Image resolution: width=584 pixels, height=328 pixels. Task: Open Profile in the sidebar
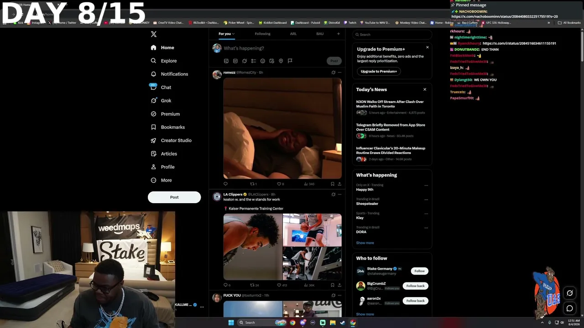[x=163, y=167]
